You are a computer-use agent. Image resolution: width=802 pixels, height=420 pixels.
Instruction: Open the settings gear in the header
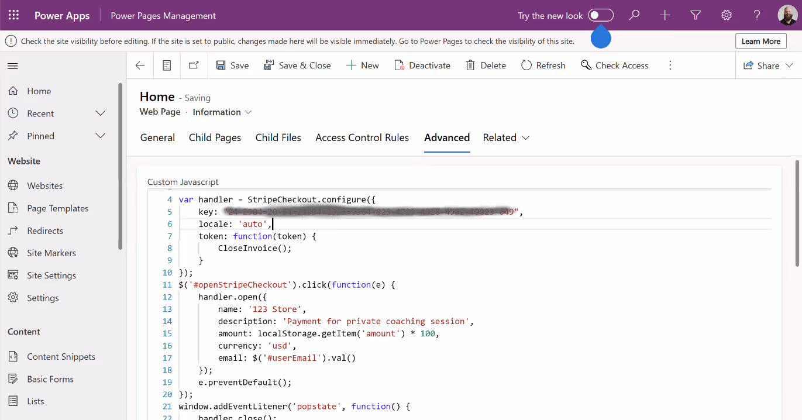point(727,15)
